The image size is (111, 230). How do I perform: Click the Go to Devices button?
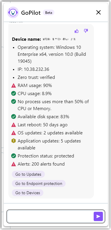click(27, 193)
